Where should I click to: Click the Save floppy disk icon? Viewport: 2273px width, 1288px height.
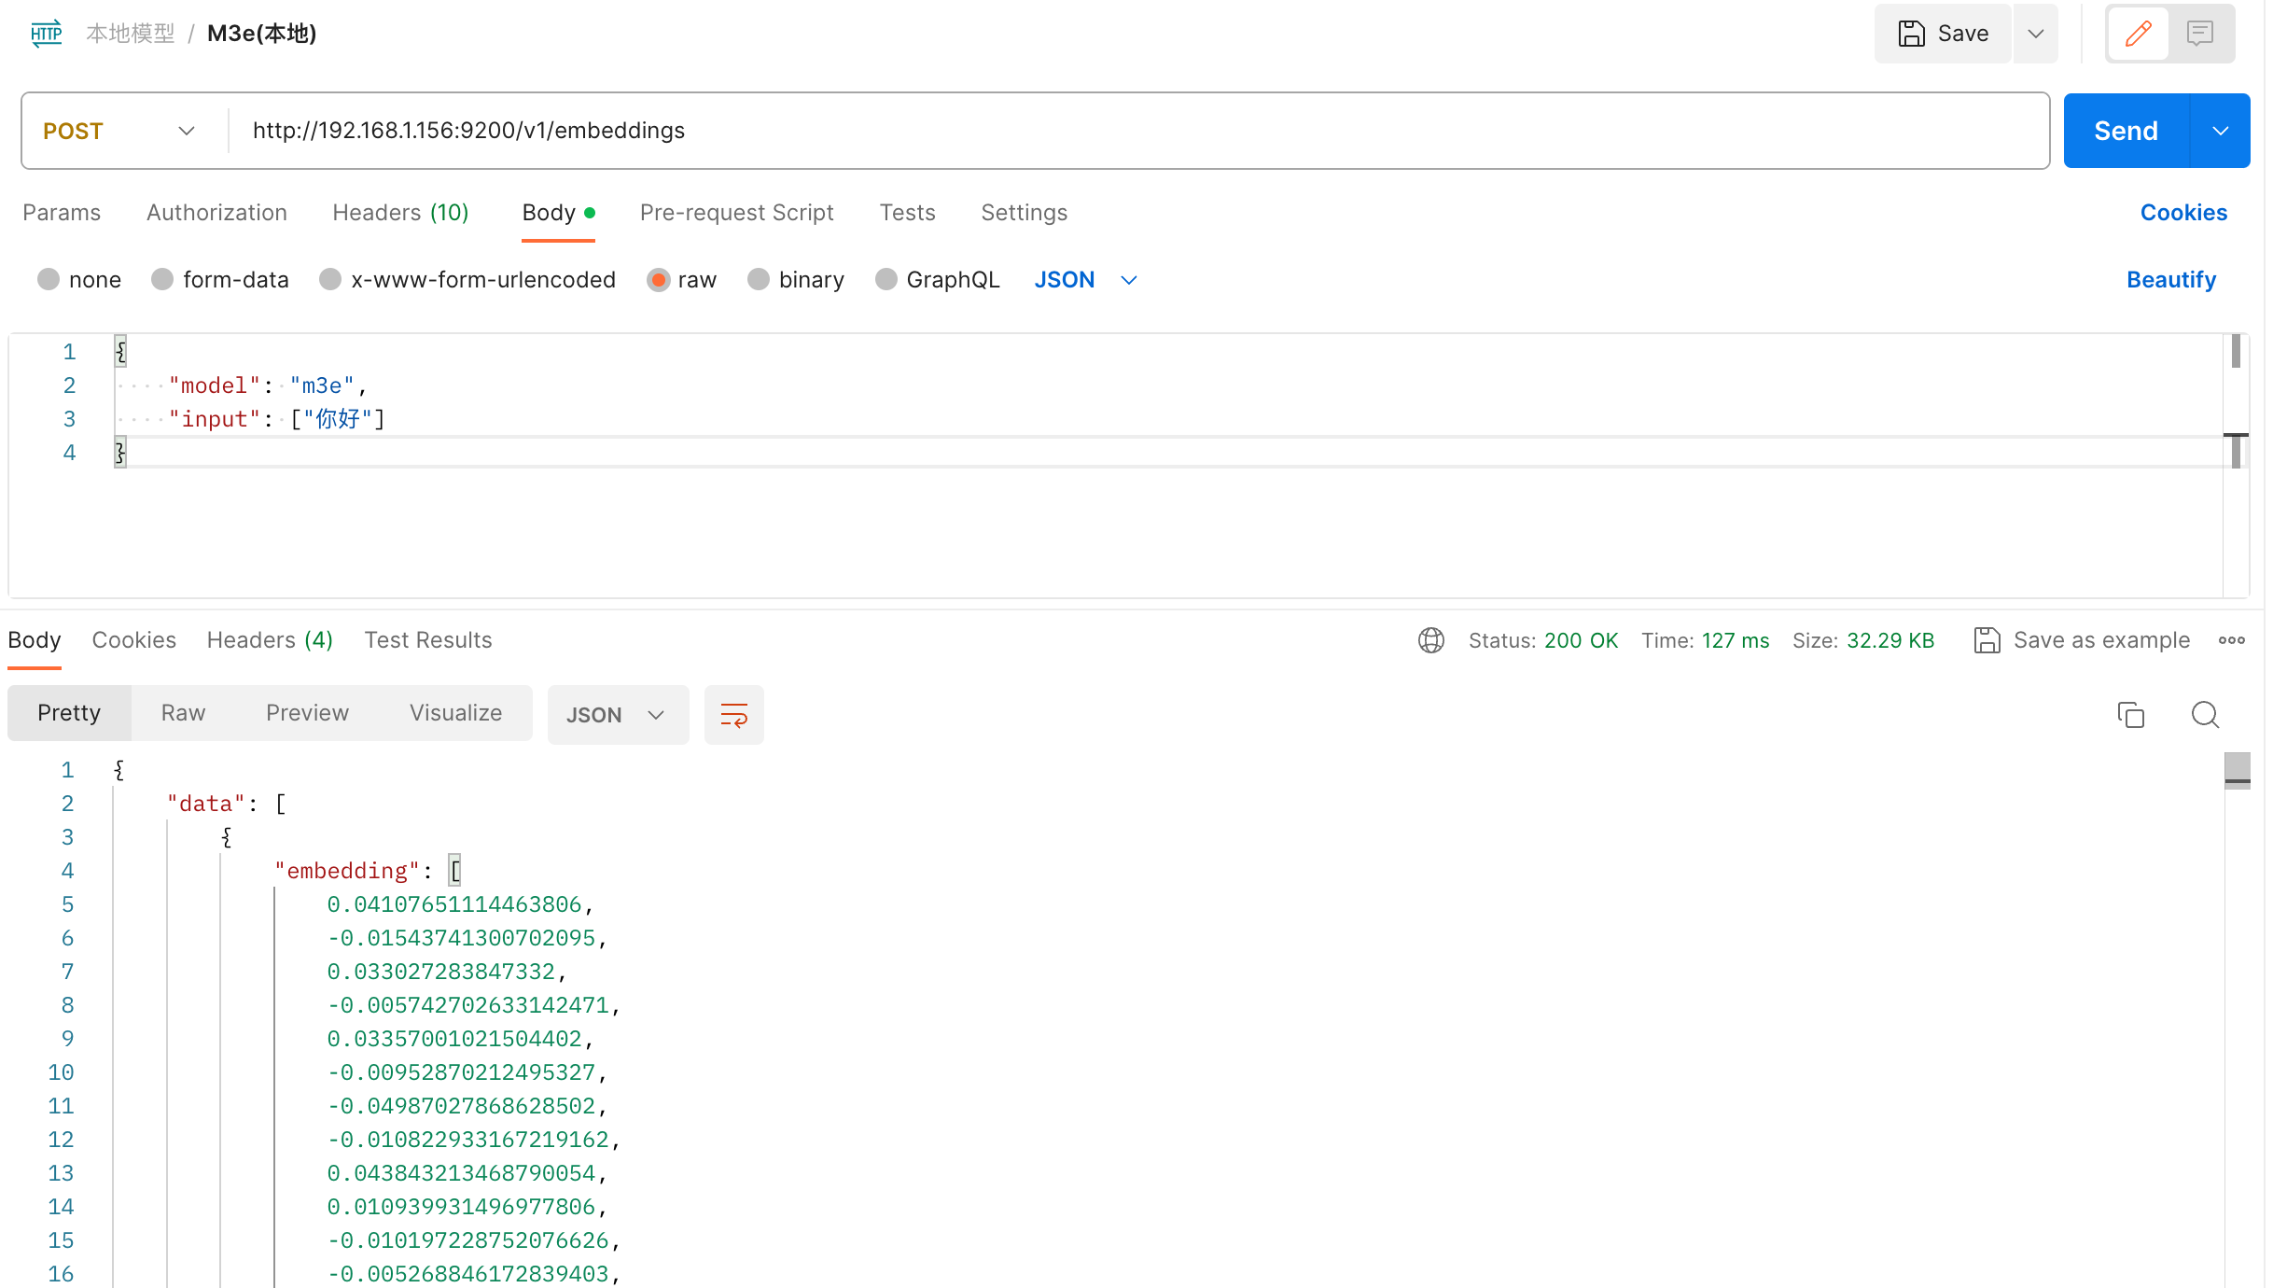(x=1911, y=34)
